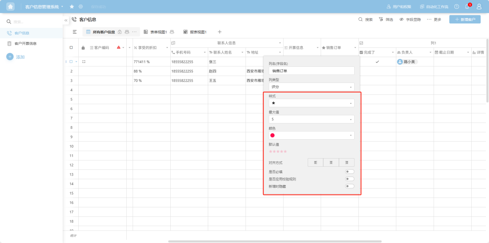This screenshot has height=243, width=489.
Task: Toggle the 新增时隐藏 switch
Action: [x=350, y=186]
